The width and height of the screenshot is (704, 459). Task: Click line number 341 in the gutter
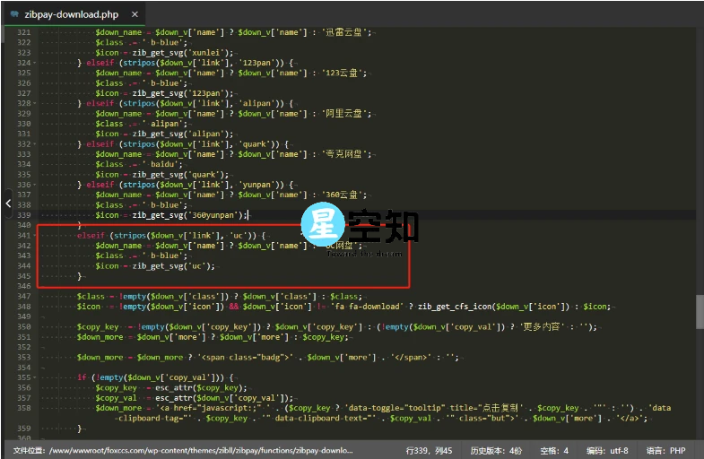22,235
